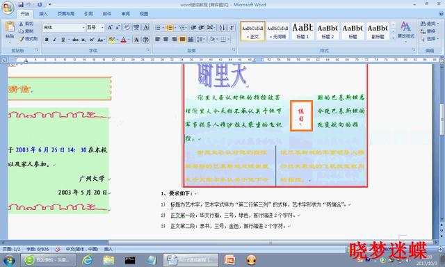Click Decrease Indent icon
The image size is (445, 267).
pyautogui.click(x=193, y=28)
